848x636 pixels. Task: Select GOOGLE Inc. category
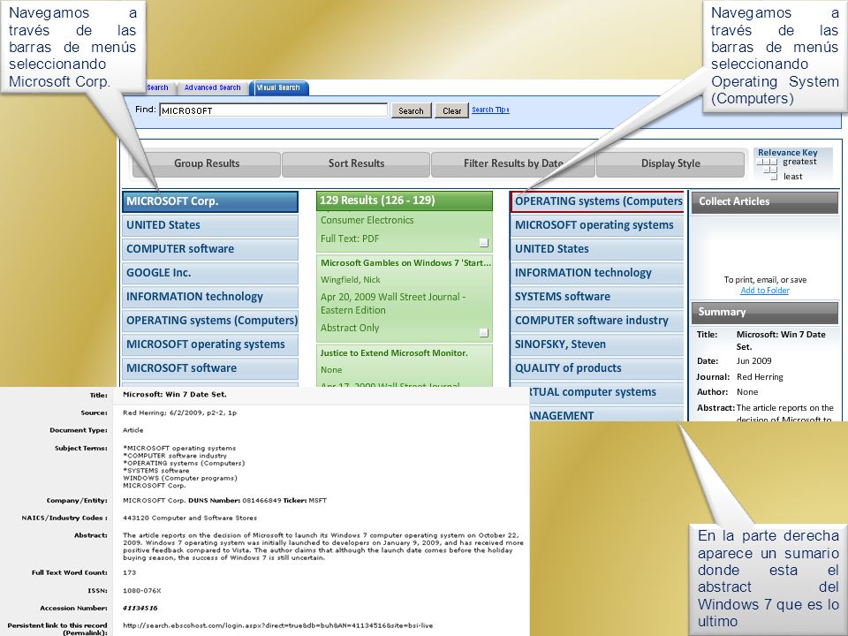coord(210,273)
